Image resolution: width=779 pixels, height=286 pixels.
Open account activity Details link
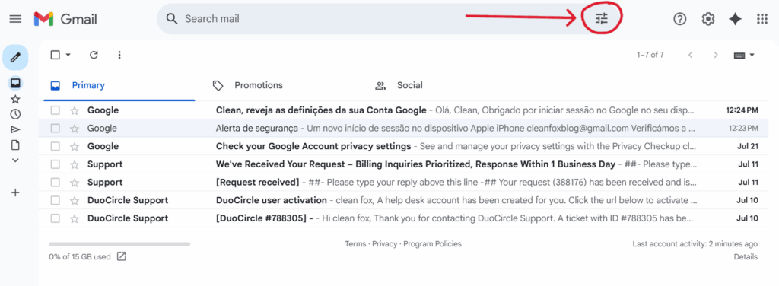tap(746, 256)
